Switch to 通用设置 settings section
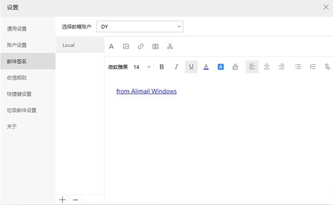 click(17, 29)
